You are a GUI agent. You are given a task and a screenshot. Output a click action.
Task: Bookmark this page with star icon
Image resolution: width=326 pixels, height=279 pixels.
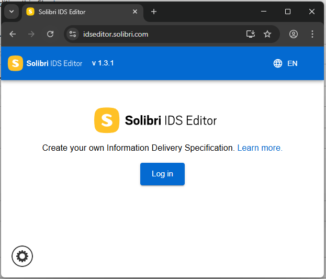click(267, 34)
